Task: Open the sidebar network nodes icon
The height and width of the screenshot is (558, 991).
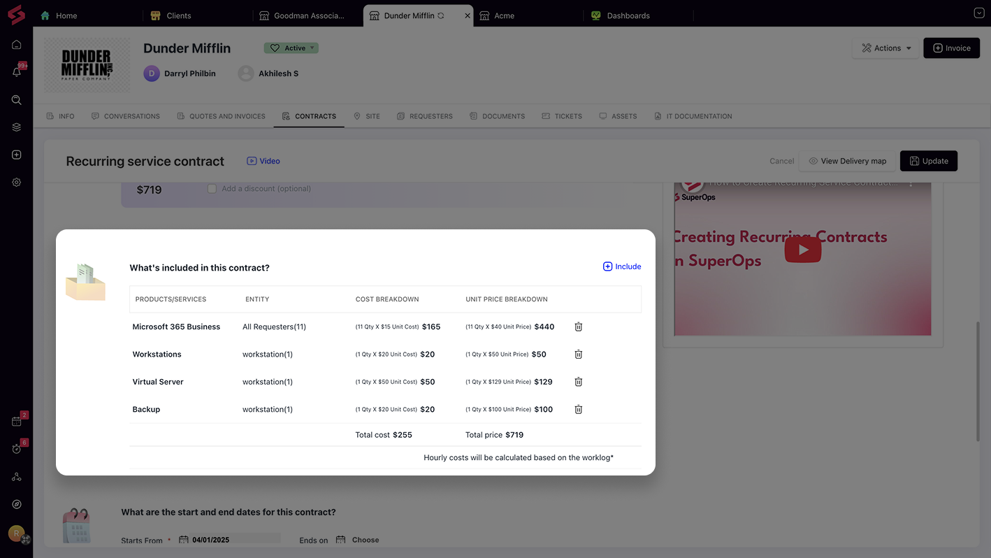Action: tap(16, 477)
